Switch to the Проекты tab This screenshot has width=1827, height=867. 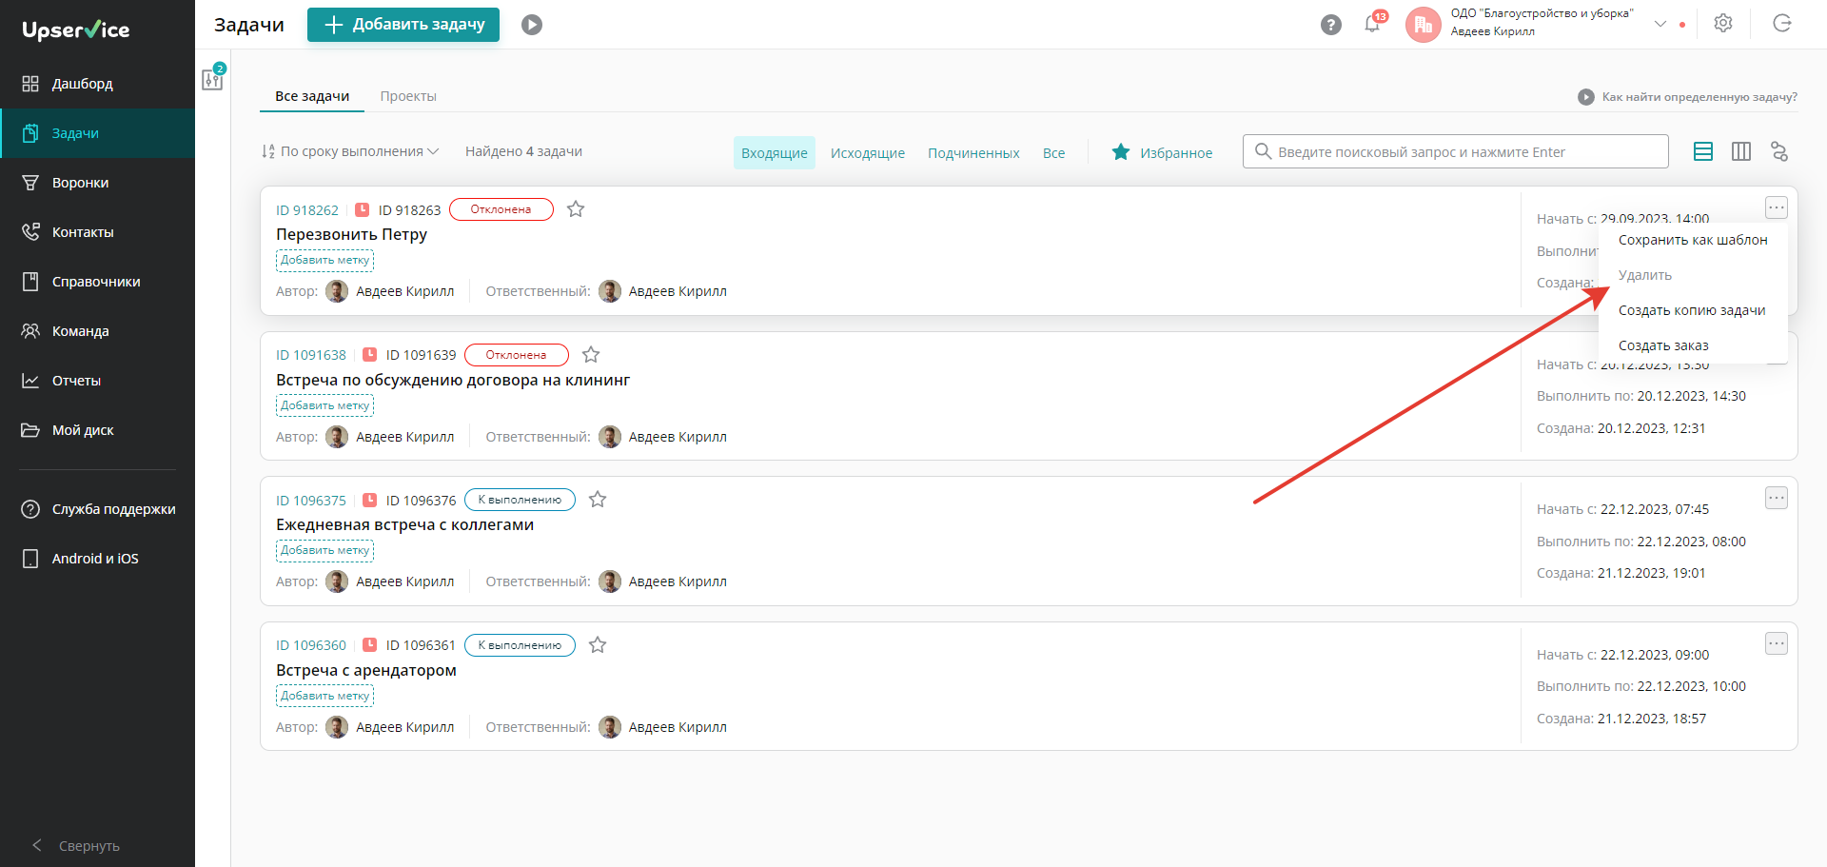tap(408, 96)
